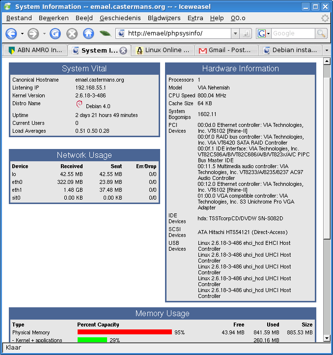The height and width of the screenshot is (355, 333).
Task: Switch to the ABN AMRO tab
Action: tap(35, 50)
